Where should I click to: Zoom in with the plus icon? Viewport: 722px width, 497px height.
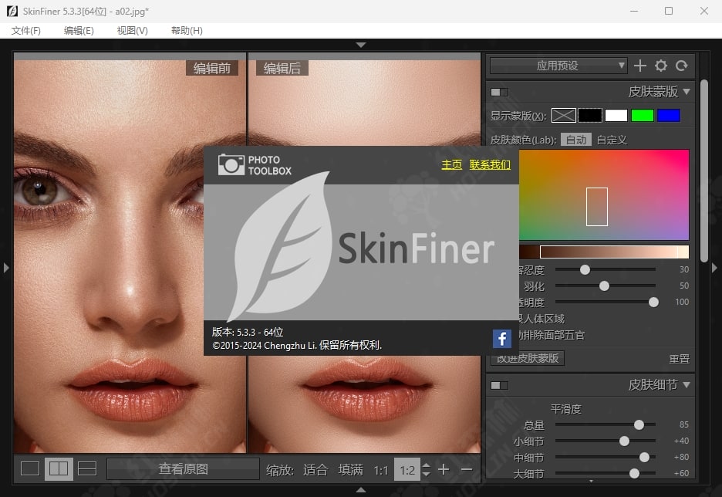(444, 469)
